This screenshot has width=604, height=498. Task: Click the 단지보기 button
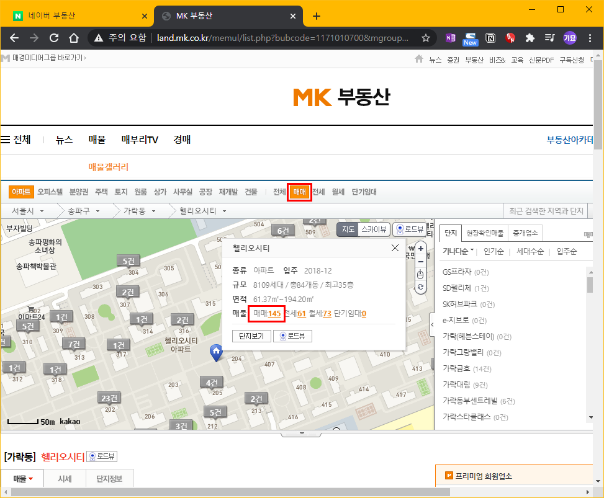click(x=251, y=336)
